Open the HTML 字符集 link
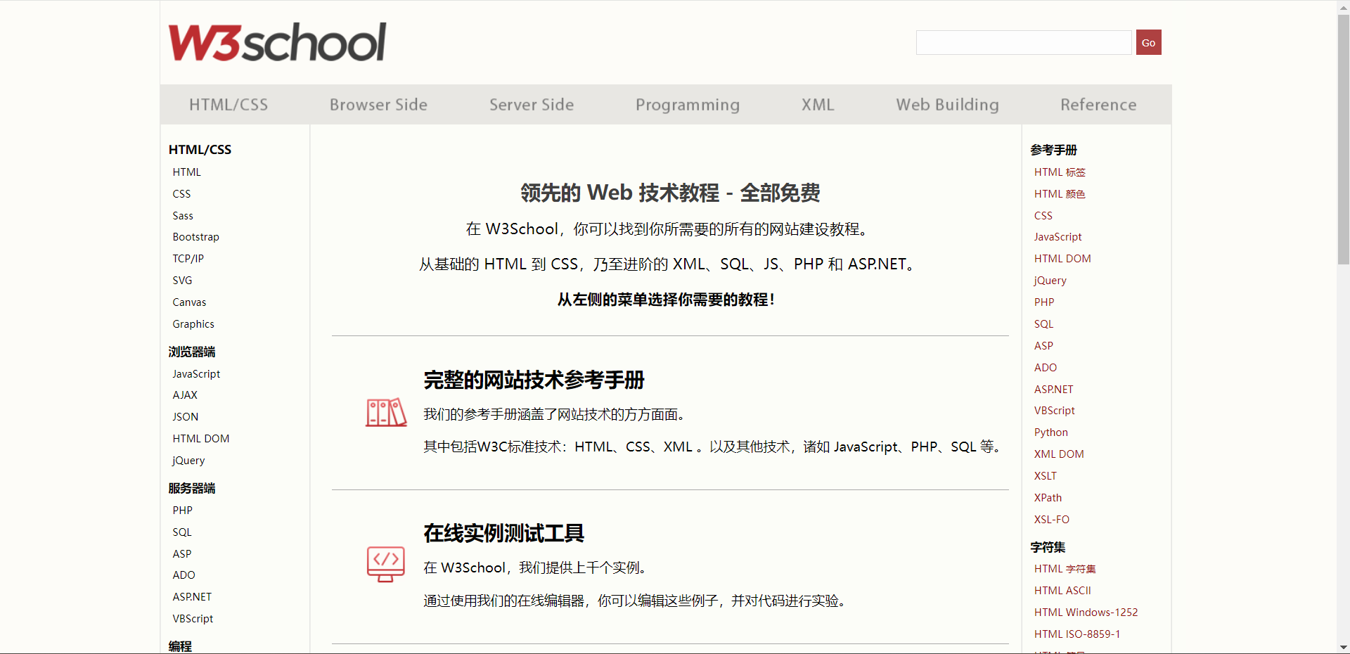 [x=1065, y=569]
